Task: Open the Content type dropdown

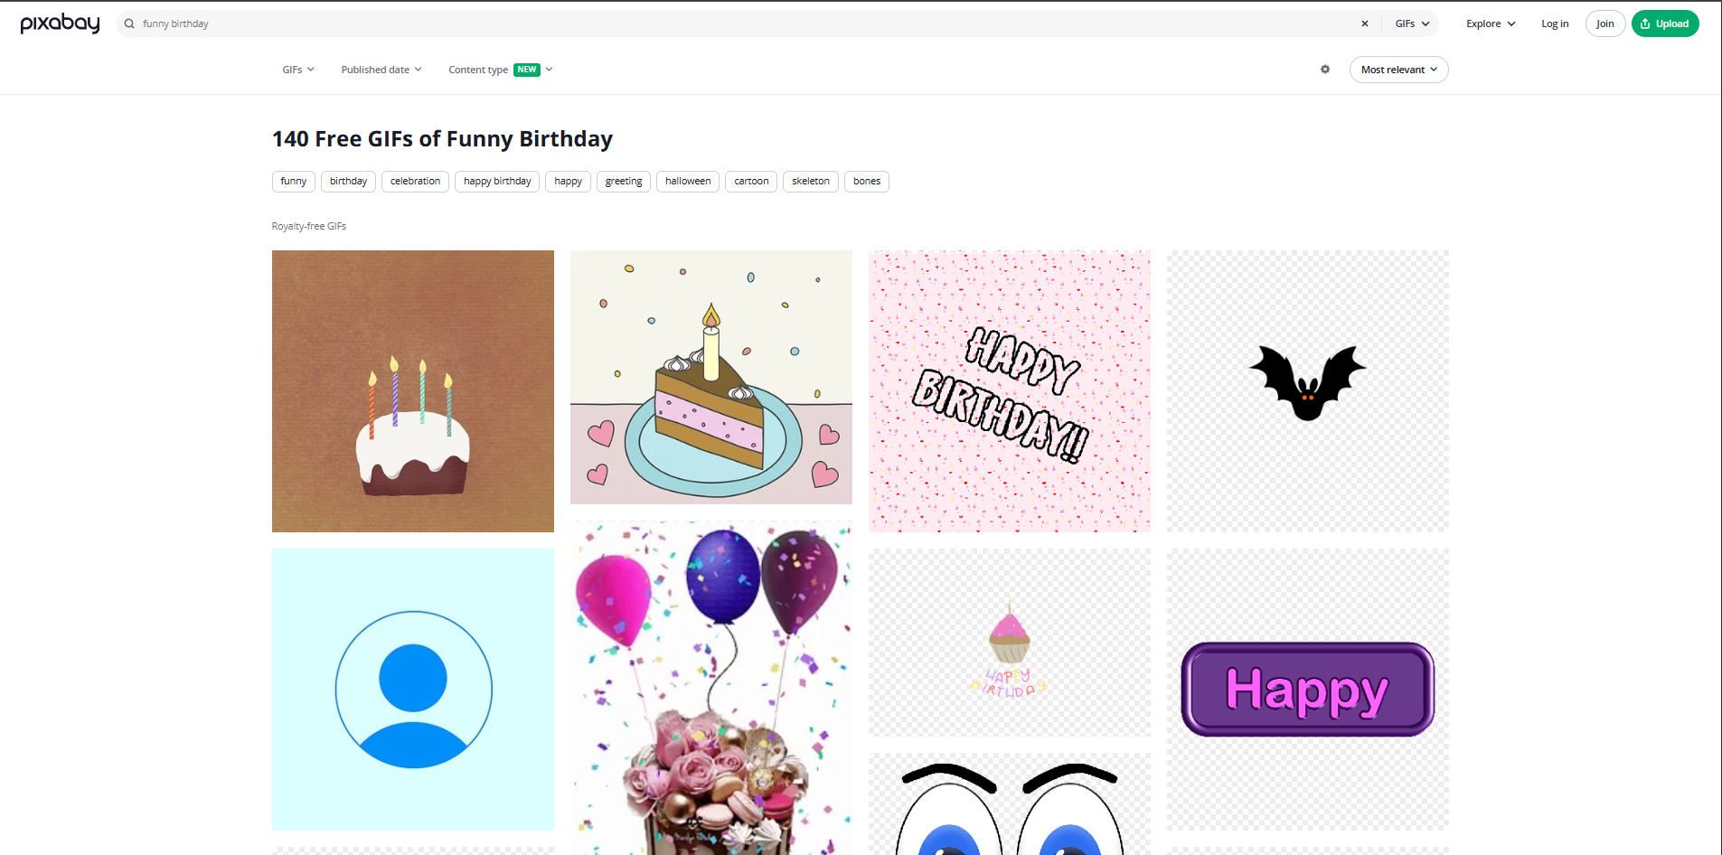Action: [x=499, y=69]
